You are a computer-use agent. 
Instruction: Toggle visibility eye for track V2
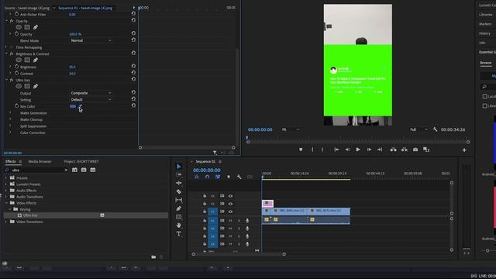click(x=230, y=204)
